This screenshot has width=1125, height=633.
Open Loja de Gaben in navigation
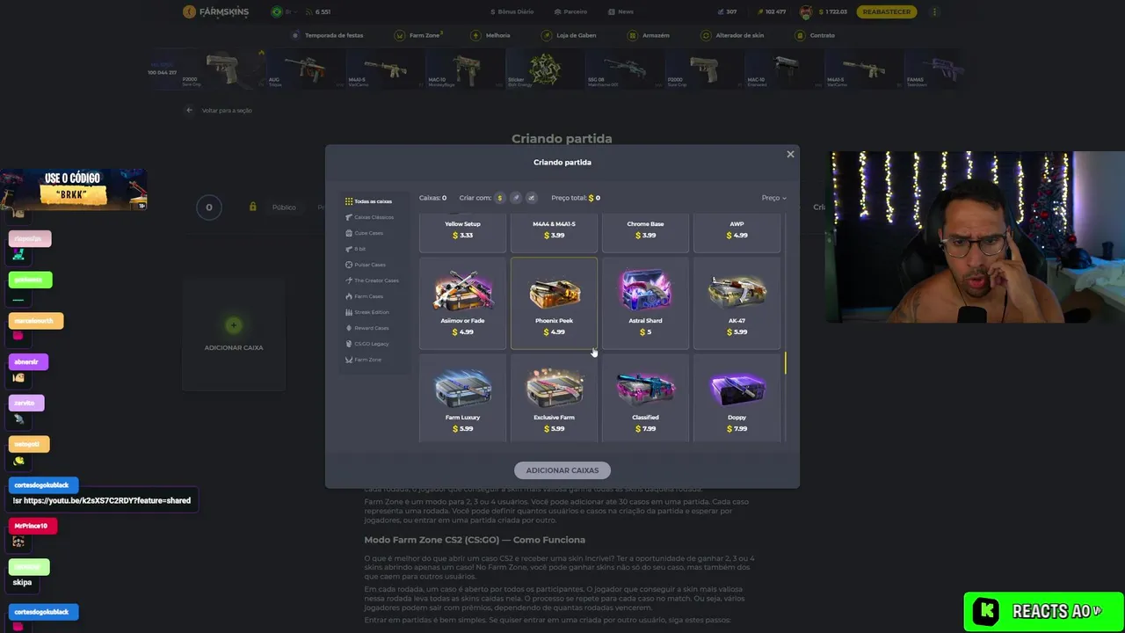coord(570,35)
